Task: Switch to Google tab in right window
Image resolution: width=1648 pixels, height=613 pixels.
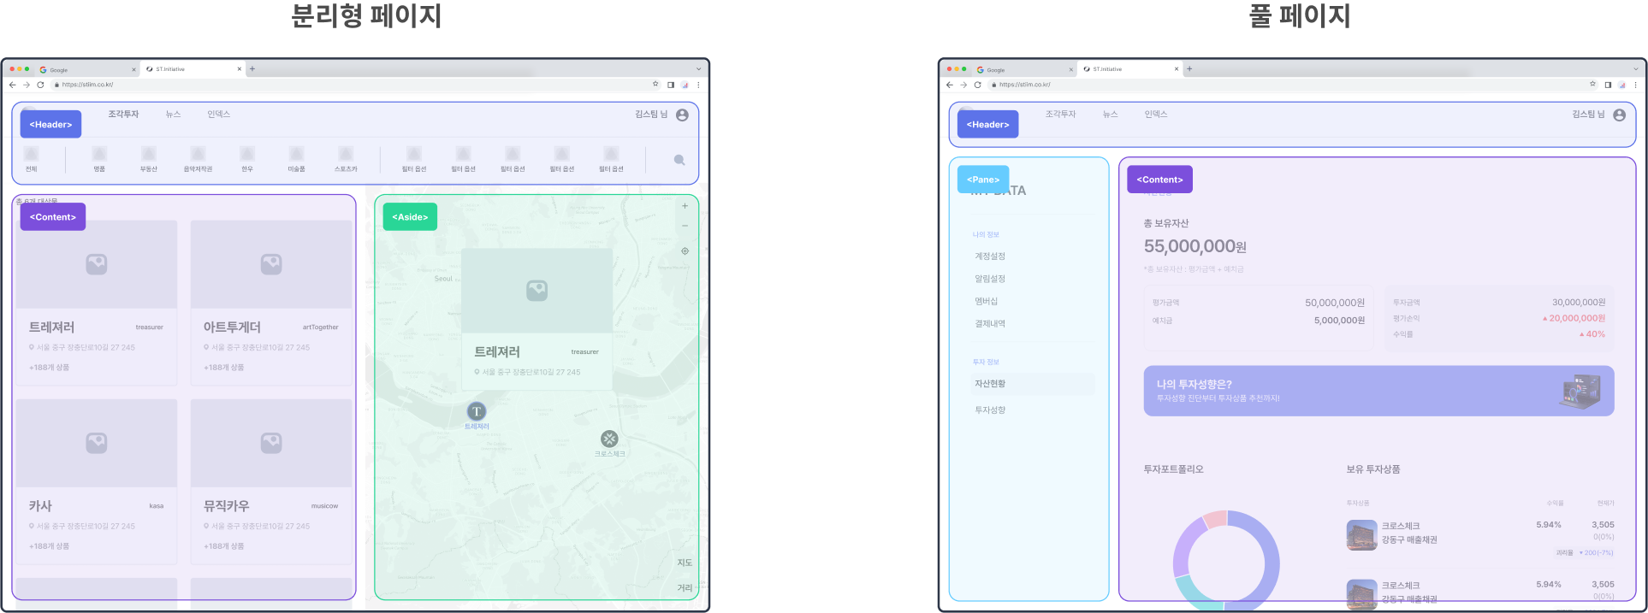Action: 1023,69
